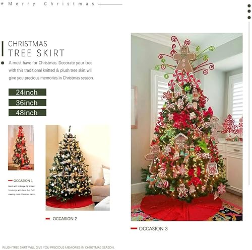Click the Occasion 3 gingerbread tree photo
Viewport: 252px width, 250px height.
[x=186, y=127]
